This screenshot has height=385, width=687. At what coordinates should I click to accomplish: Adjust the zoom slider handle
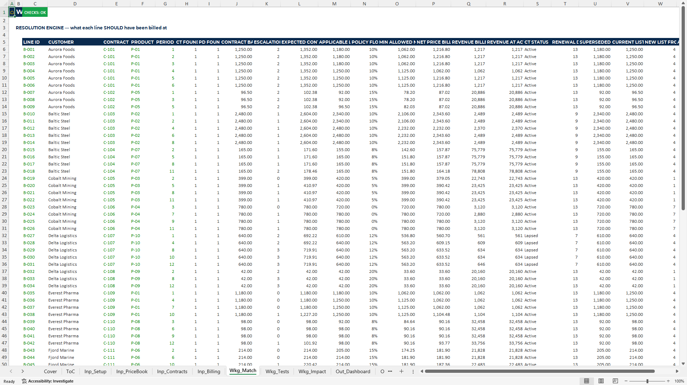647,381
